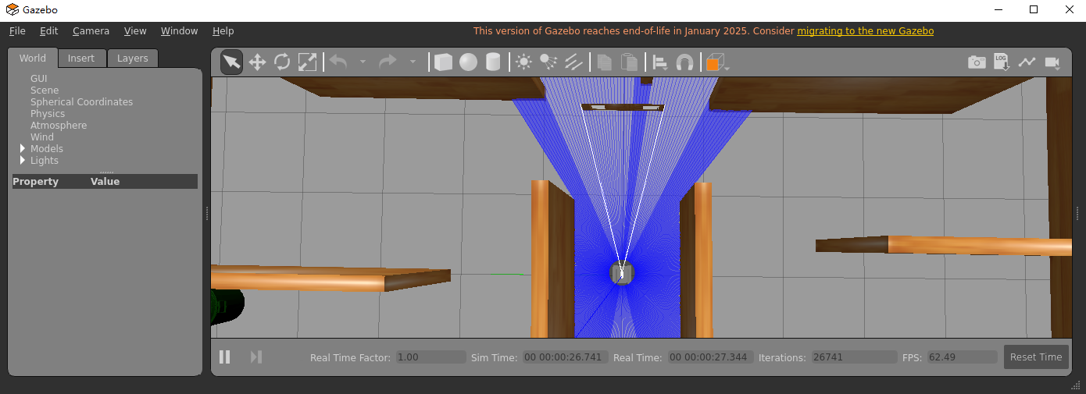The image size is (1086, 394).
Task: Enable the Snap magnet tool
Action: click(684, 62)
